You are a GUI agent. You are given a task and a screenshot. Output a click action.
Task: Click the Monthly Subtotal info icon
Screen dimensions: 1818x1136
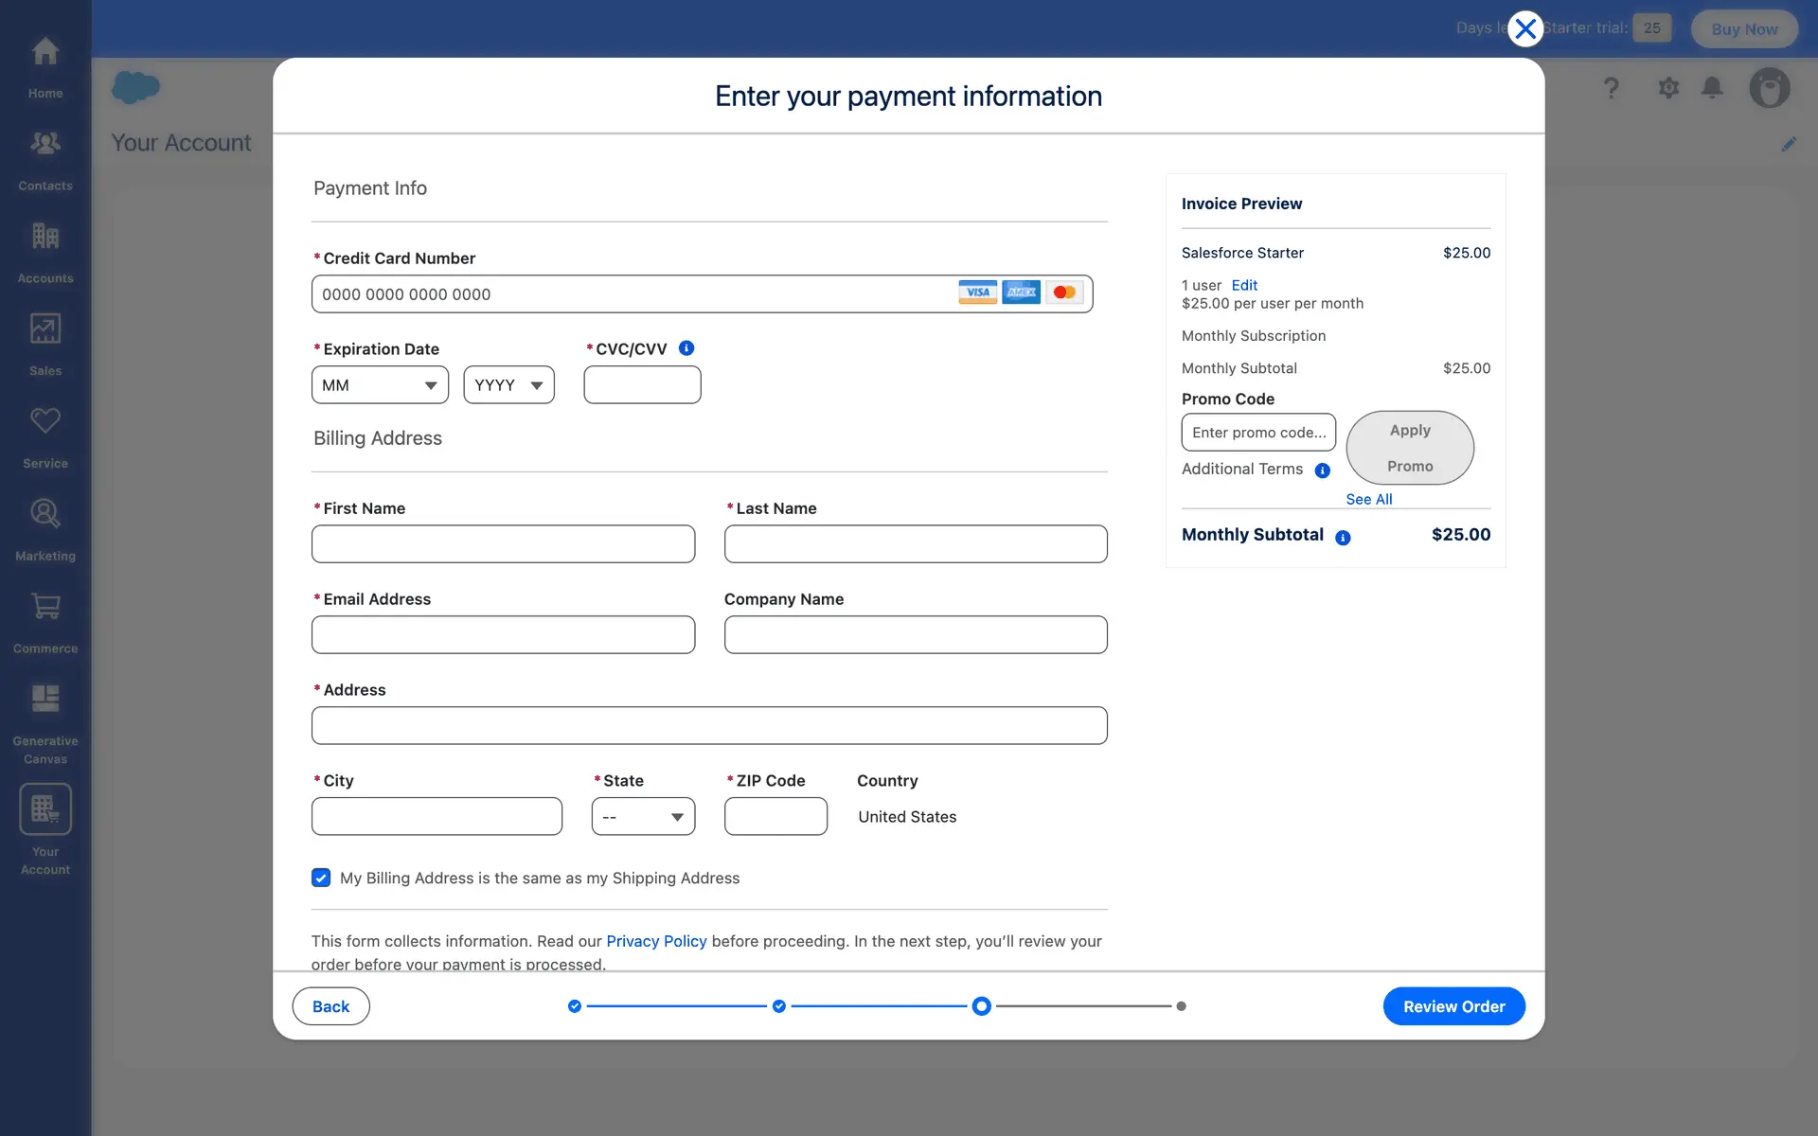coord(1343,538)
